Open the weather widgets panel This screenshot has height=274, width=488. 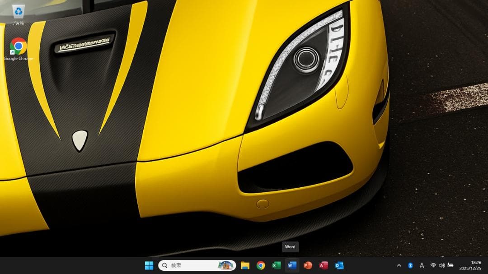tap(225, 265)
